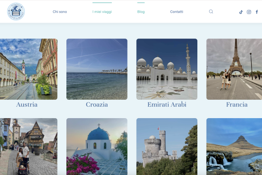This screenshot has width=262, height=175.
Task: Select I miei viaggi in navigation
Action: (102, 12)
